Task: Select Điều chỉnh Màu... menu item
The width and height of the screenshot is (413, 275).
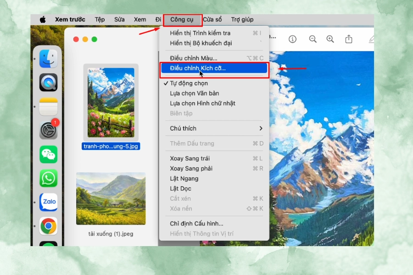Action: tap(214, 58)
